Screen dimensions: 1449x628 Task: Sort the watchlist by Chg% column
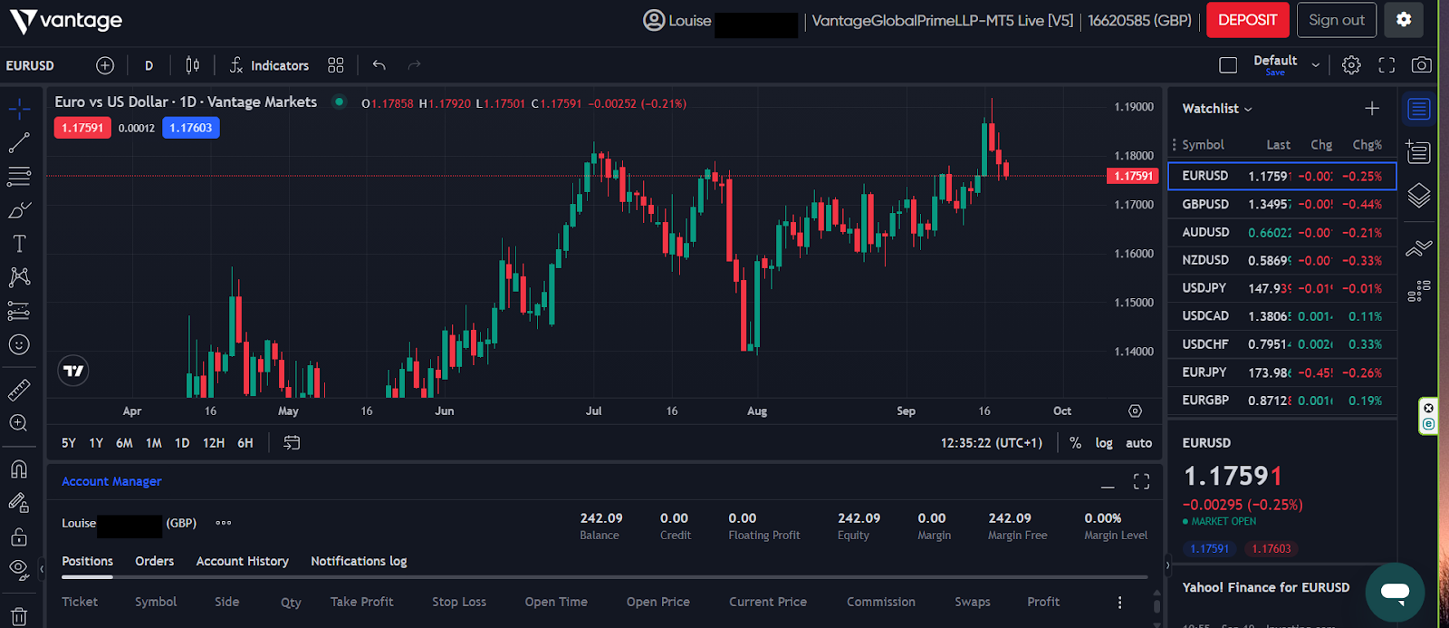(x=1367, y=145)
